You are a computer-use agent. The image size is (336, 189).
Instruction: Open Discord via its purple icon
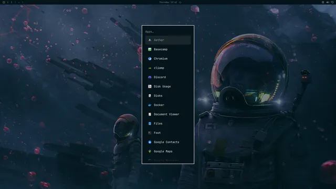click(150, 77)
